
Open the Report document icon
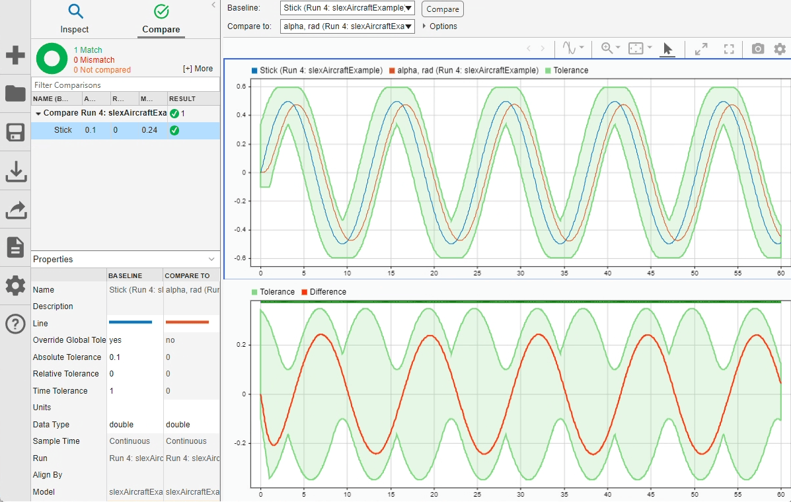coord(15,247)
